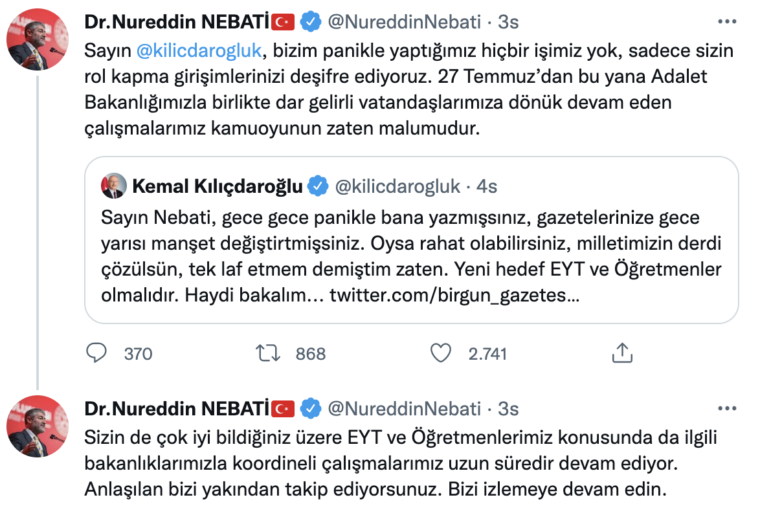Reply to Nebati's tweet
Screen dimensions: 760x515
(96, 353)
